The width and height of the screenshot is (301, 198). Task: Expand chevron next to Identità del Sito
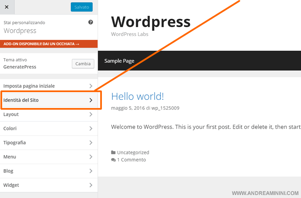pyautogui.click(x=91, y=100)
